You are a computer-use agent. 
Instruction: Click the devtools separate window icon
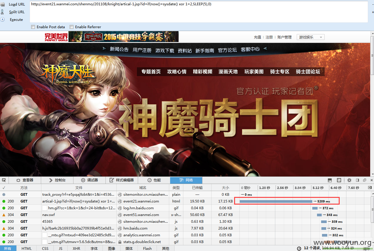(365, 180)
